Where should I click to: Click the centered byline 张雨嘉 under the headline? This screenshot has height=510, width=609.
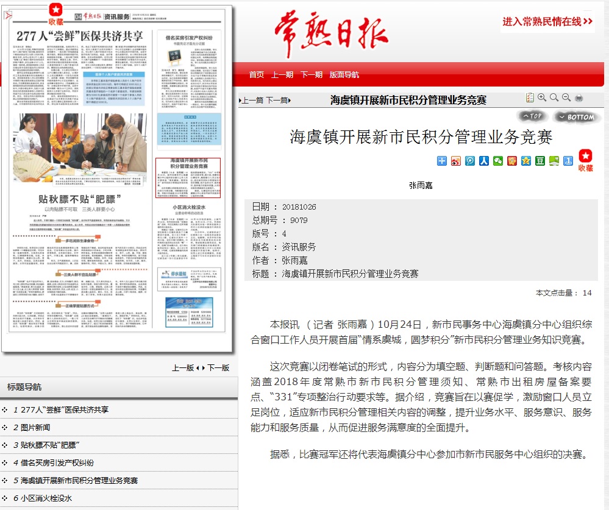tap(421, 185)
